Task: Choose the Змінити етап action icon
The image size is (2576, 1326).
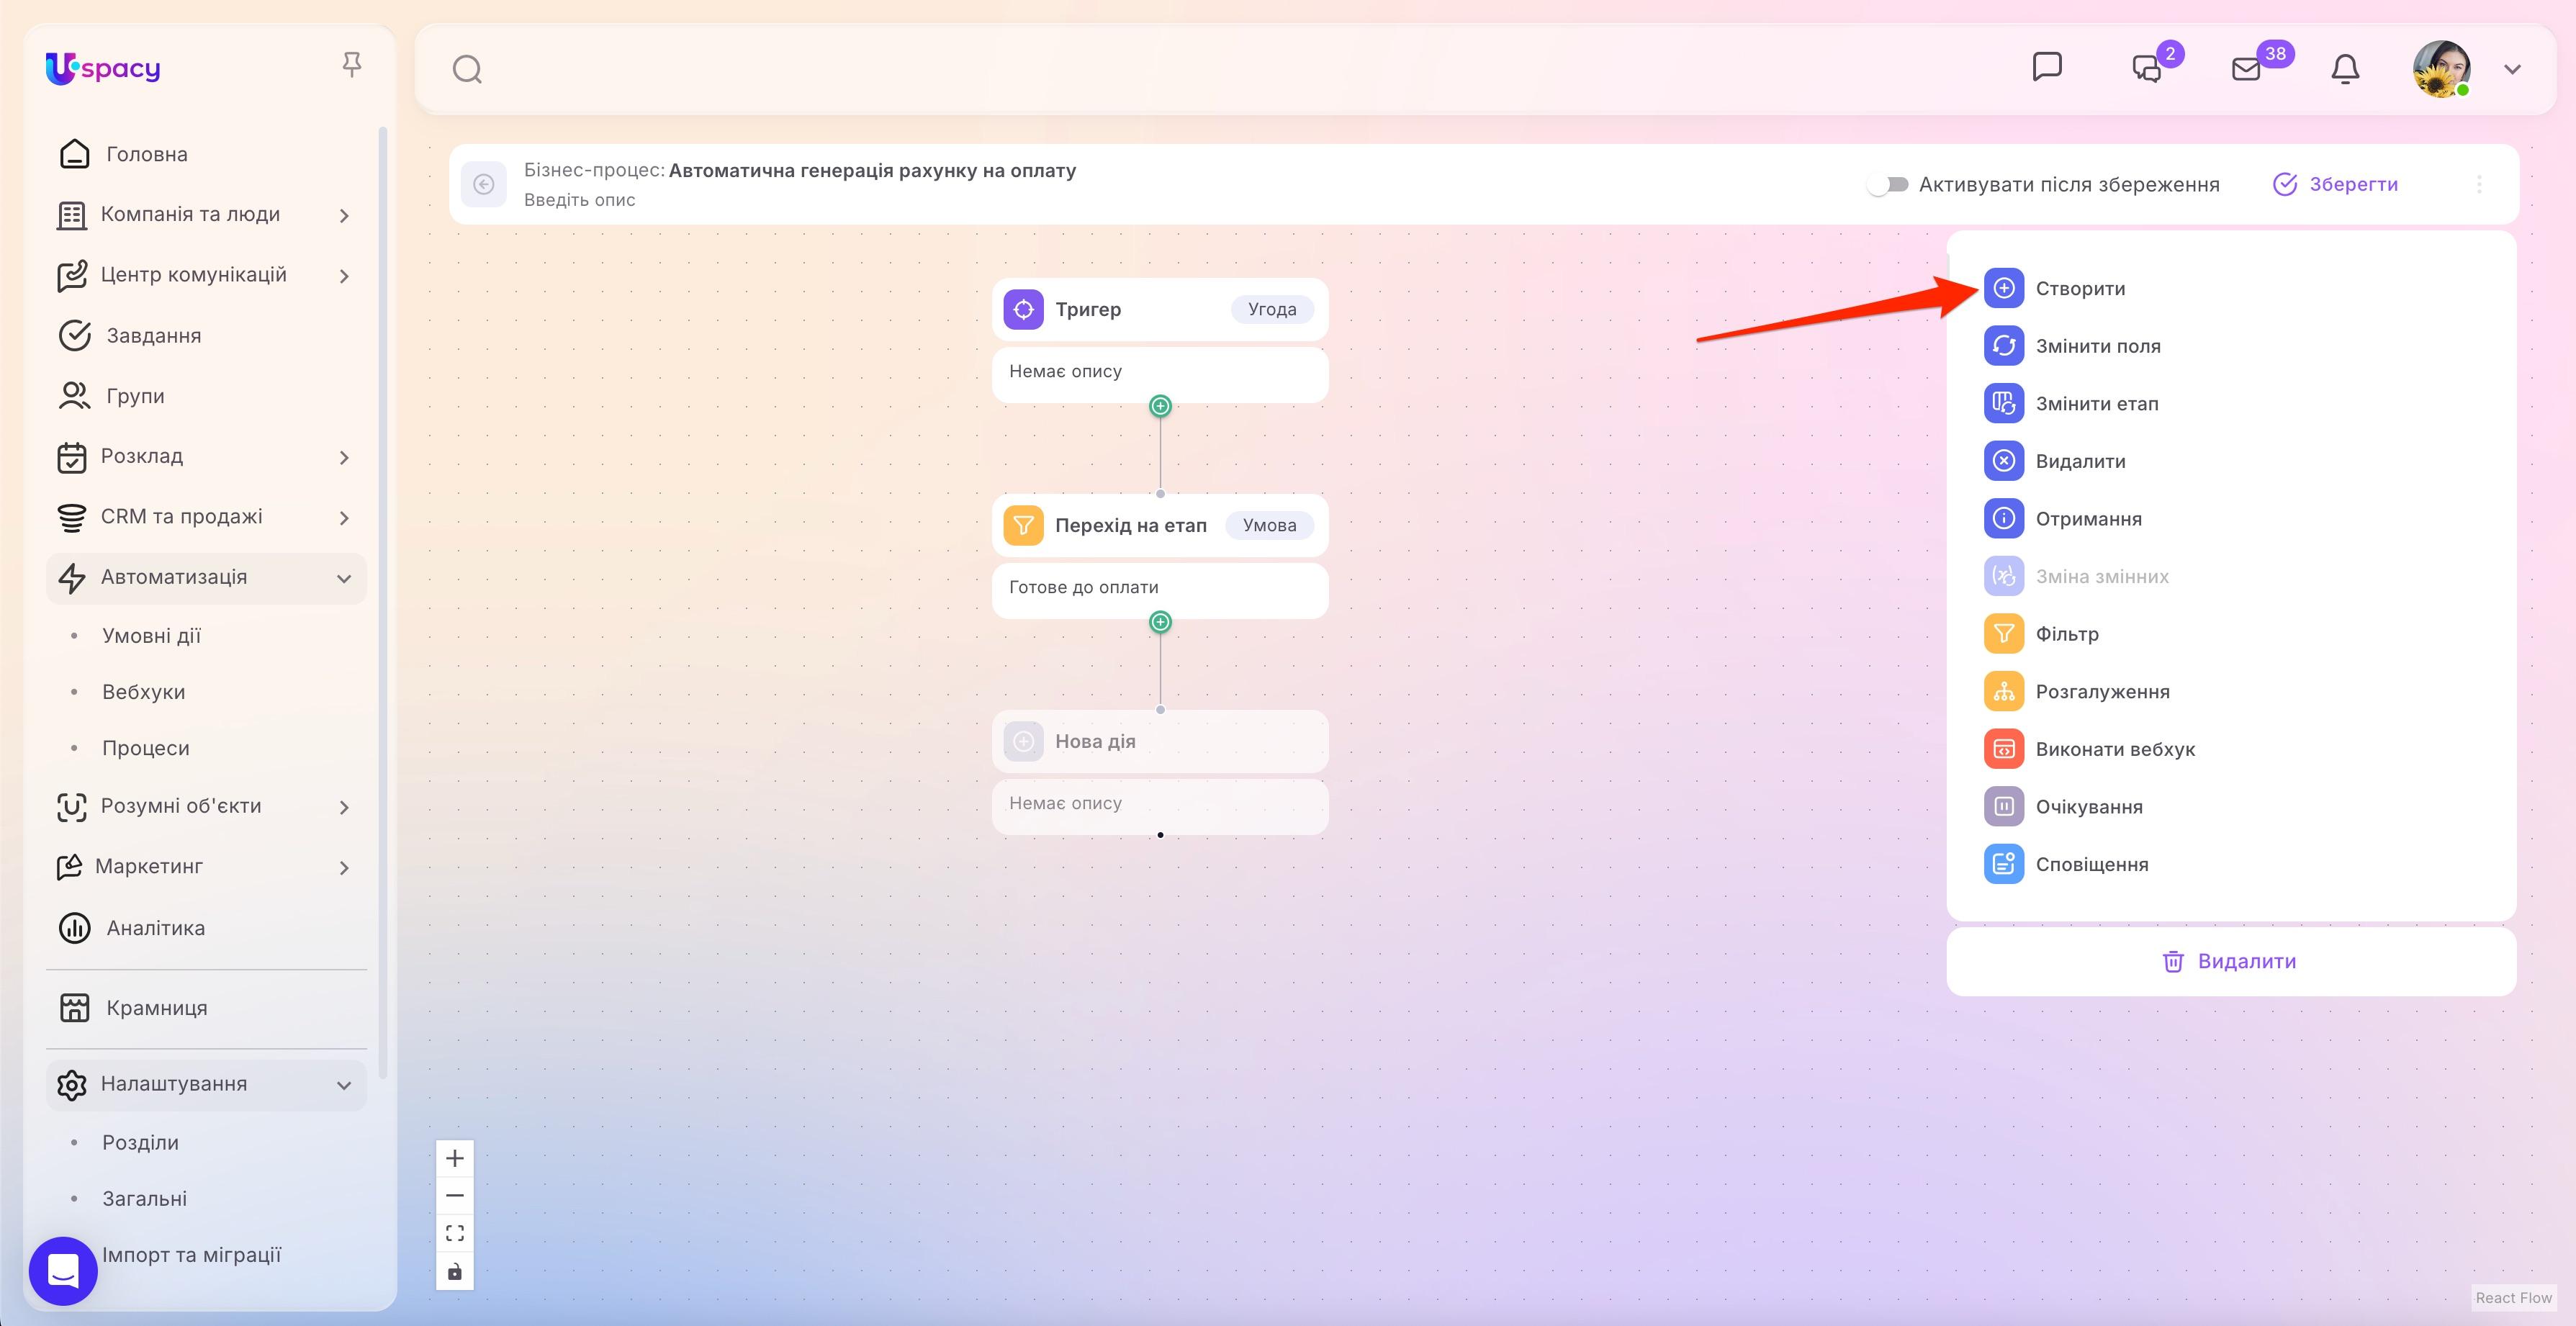Action: pyautogui.click(x=2003, y=403)
